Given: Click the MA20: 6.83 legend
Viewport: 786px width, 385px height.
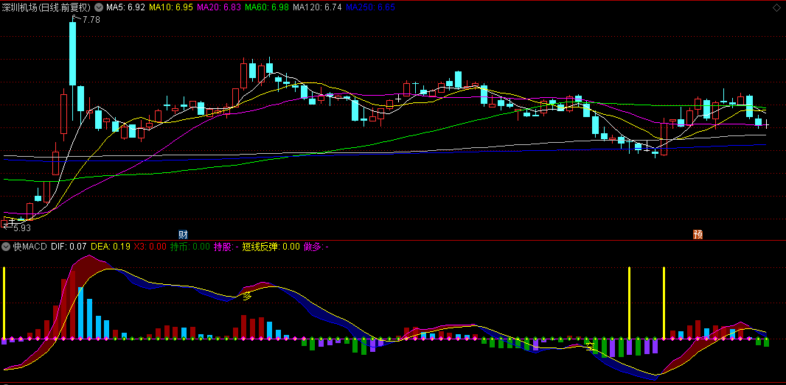Looking at the screenshot, I should (218, 7).
